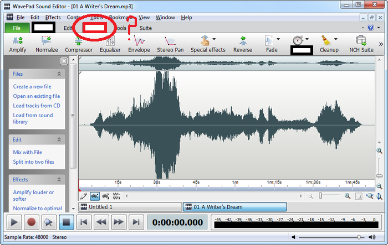This screenshot has width=388, height=245.
Task: Stop playback with Stop button
Action: click(x=67, y=222)
